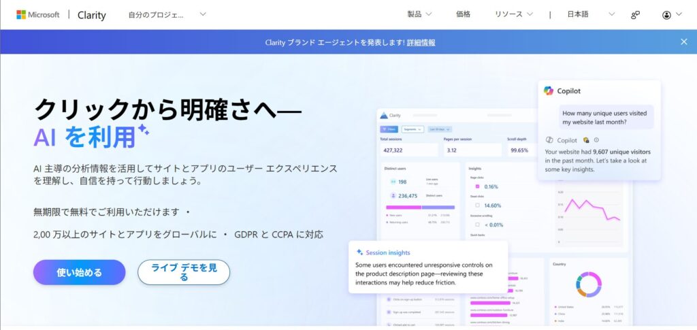The width and height of the screenshot is (697, 330).
Task: Dismiss the brand agent announcement banner
Action: (x=683, y=42)
